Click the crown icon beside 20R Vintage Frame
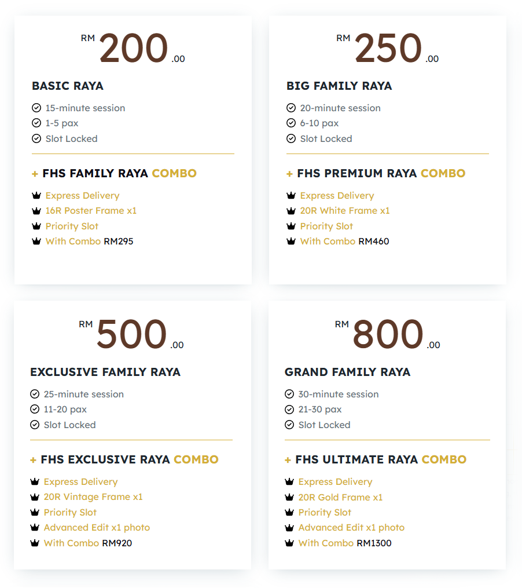The height and width of the screenshot is (588, 522). (x=35, y=497)
